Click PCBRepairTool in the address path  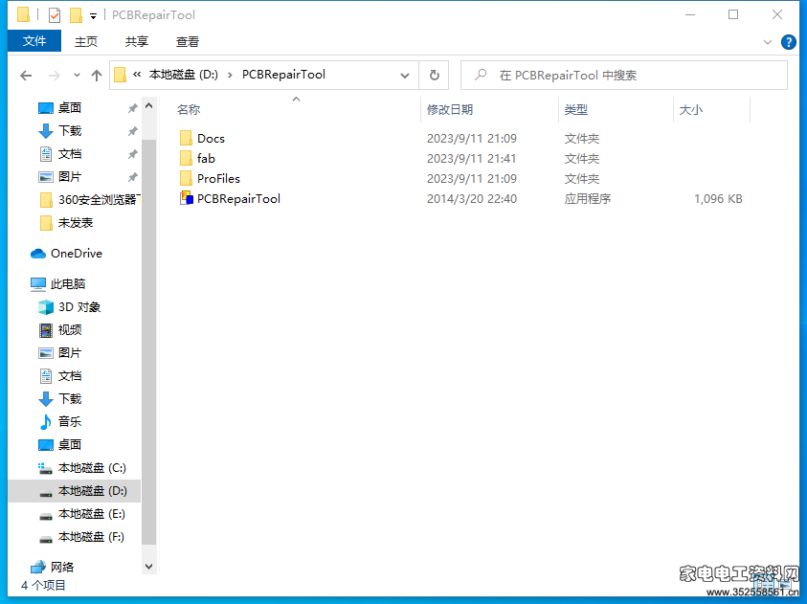pos(283,75)
